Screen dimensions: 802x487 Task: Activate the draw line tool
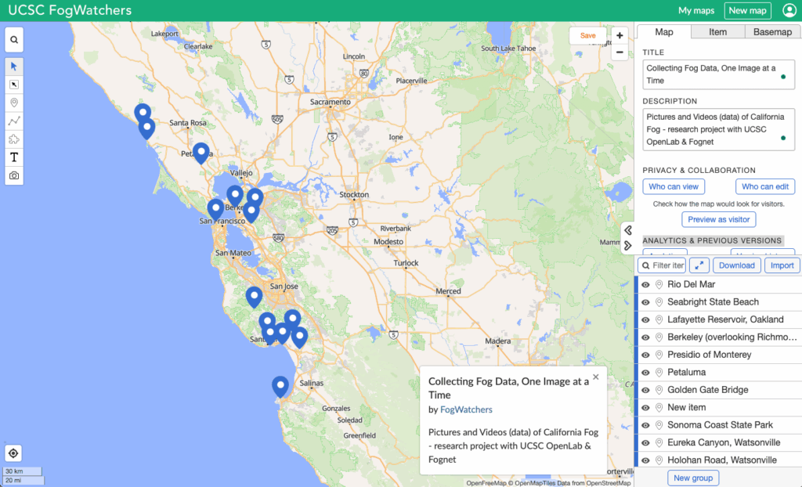coord(14,121)
